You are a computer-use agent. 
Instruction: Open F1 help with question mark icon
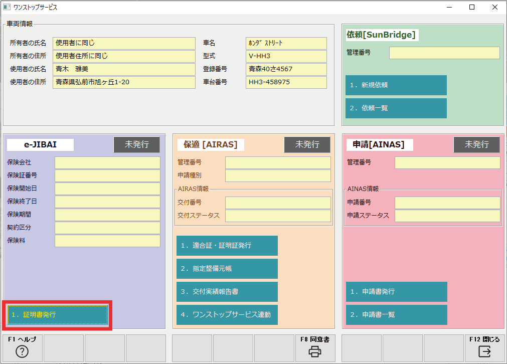(x=22, y=348)
